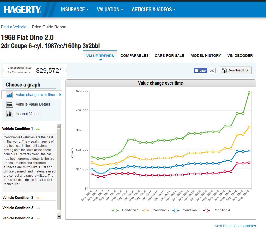This screenshot has height=232, width=266.
Task: Click the Vehicle Condition 2 yellow marker icon
Action: point(38,198)
